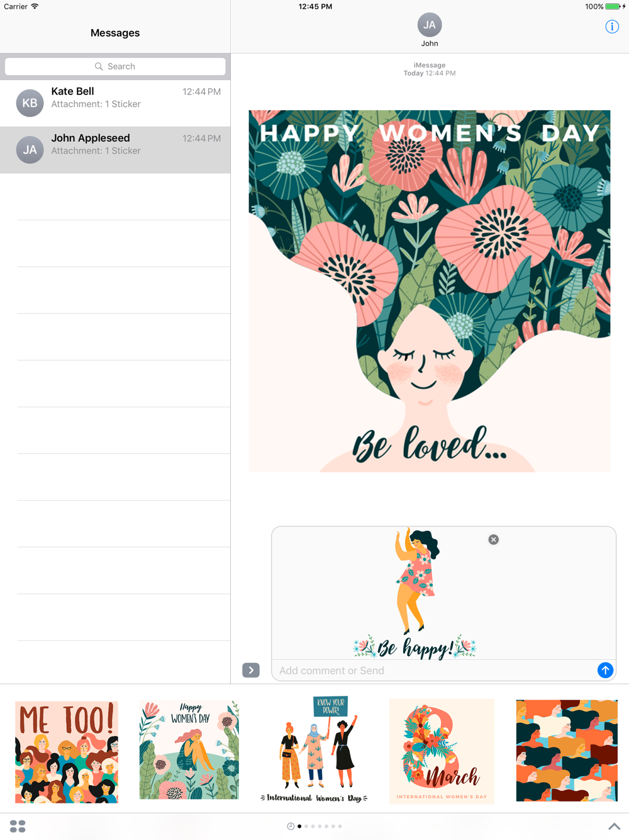
Task: Show app options with right chevron button
Action: [x=251, y=670]
